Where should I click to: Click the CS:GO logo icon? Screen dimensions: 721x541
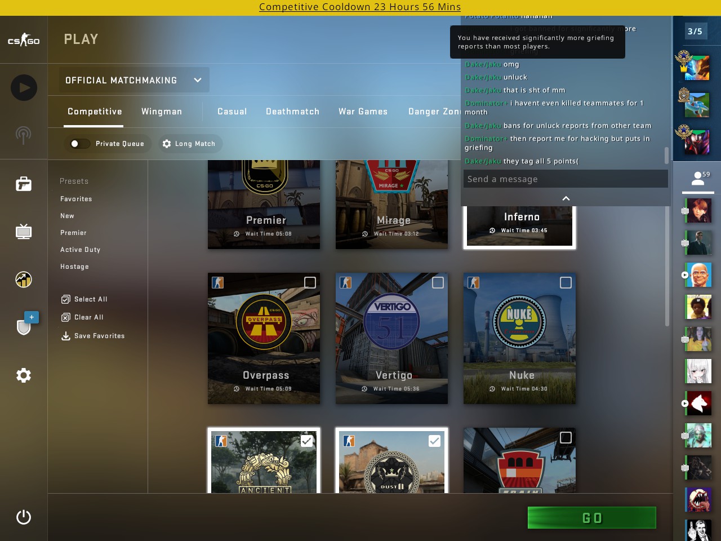[x=24, y=39]
